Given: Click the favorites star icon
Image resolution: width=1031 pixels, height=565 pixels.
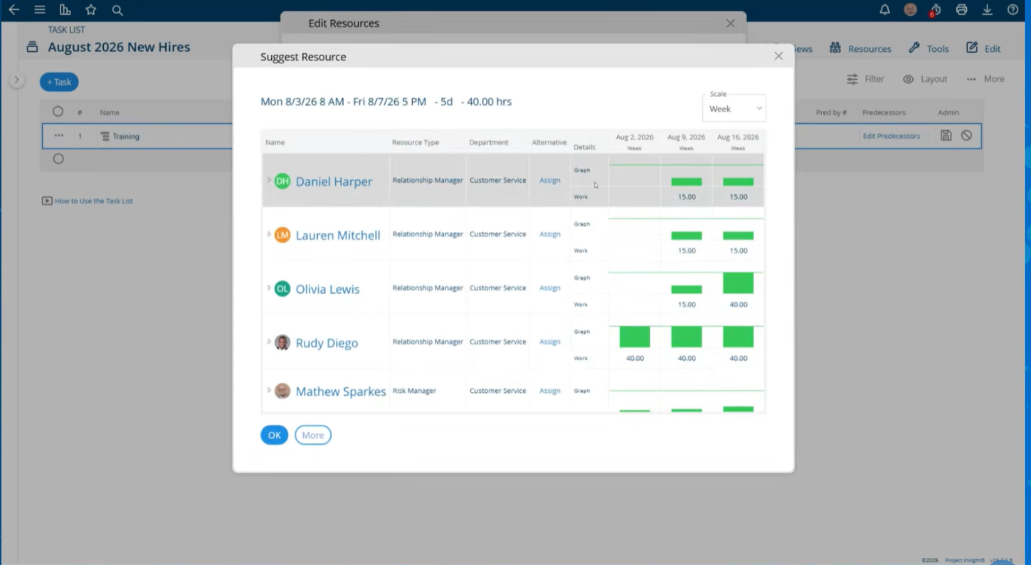Looking at the screenshot, I should (91, 10).
